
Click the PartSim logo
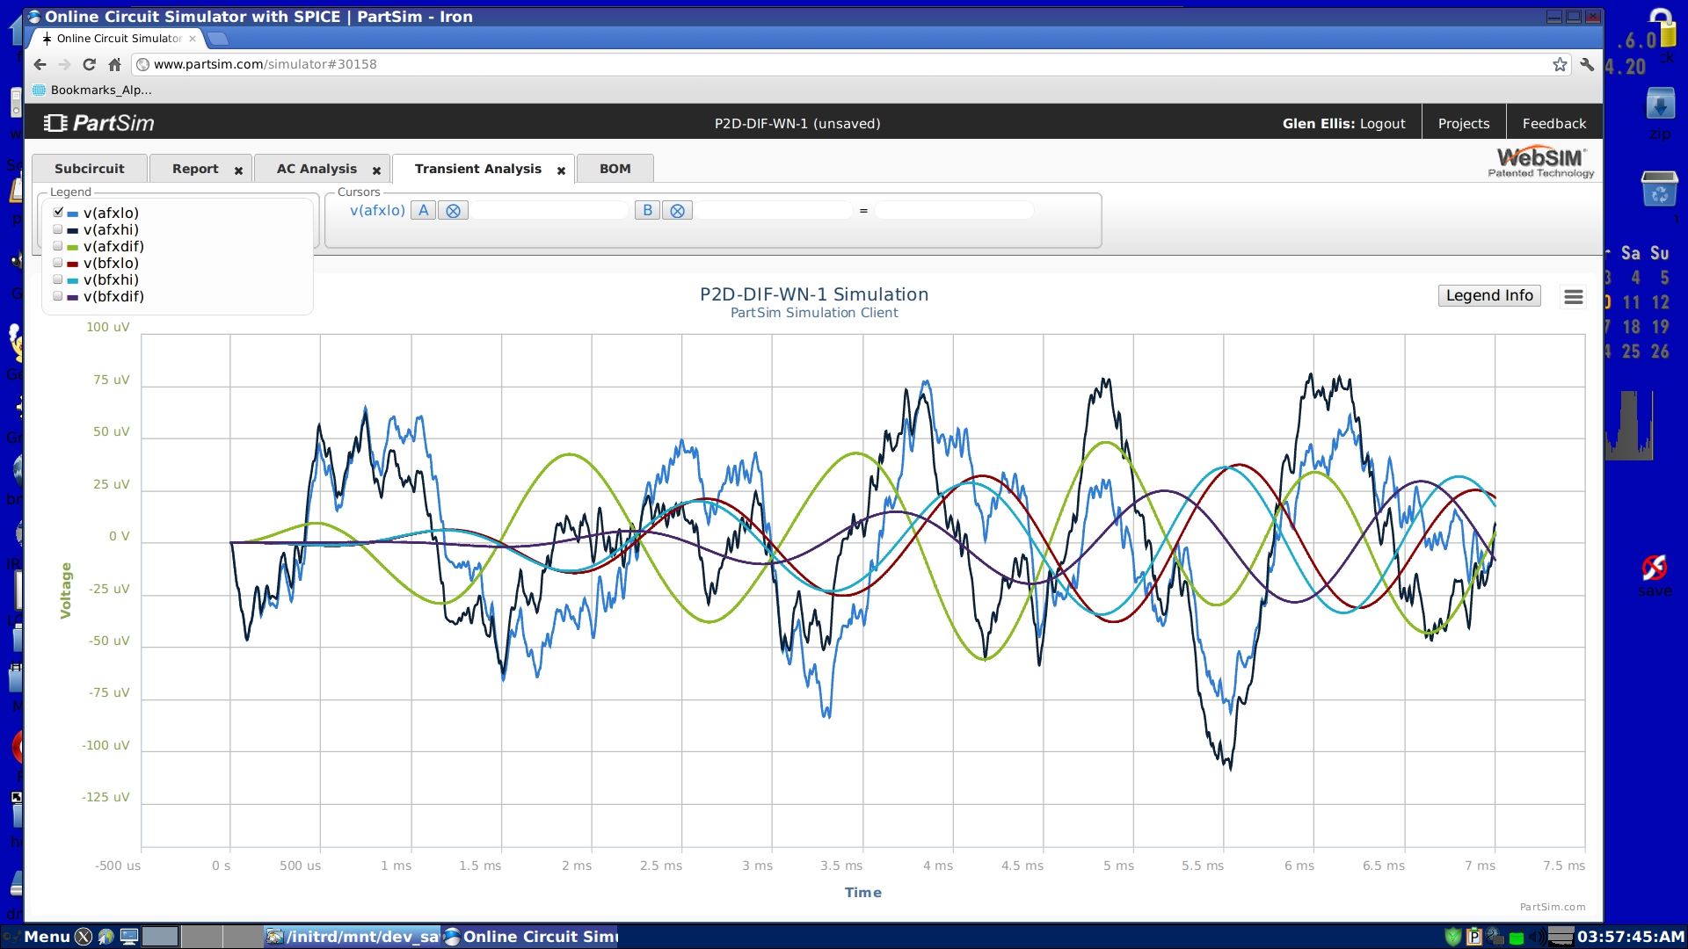pyautogui.click(x=99, y=123)
